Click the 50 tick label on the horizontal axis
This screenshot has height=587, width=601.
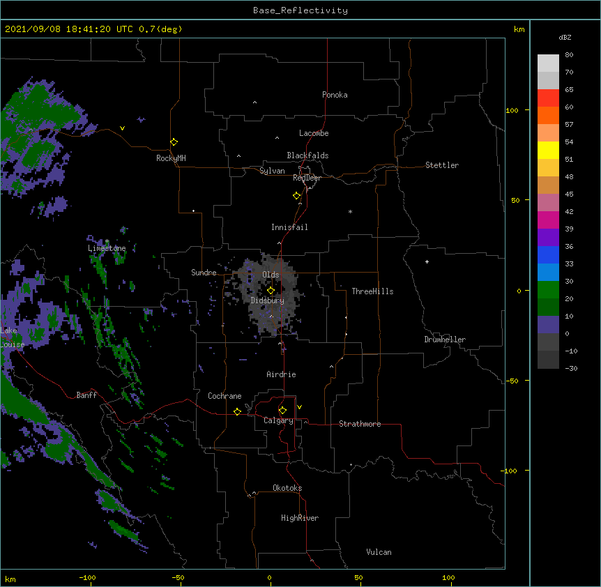(x=358, y=578)
